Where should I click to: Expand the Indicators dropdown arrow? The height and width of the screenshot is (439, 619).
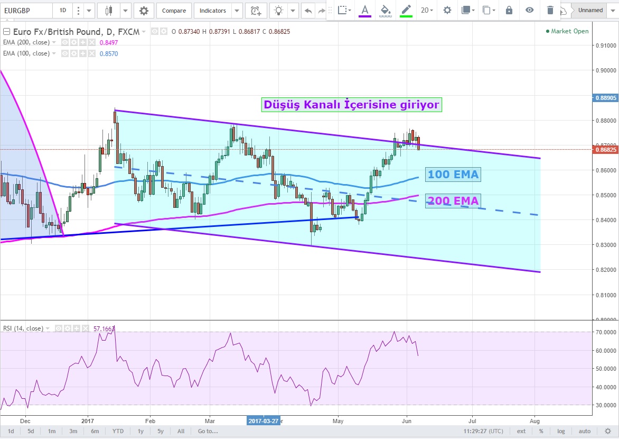click(237, 11)
